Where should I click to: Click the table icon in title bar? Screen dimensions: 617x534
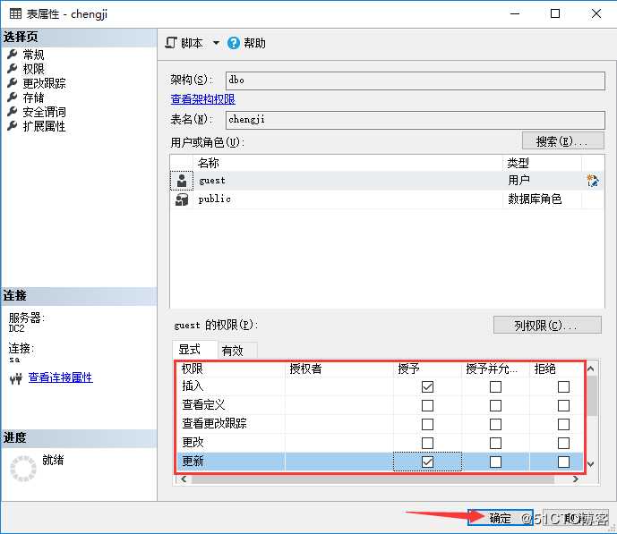(15, 13)
